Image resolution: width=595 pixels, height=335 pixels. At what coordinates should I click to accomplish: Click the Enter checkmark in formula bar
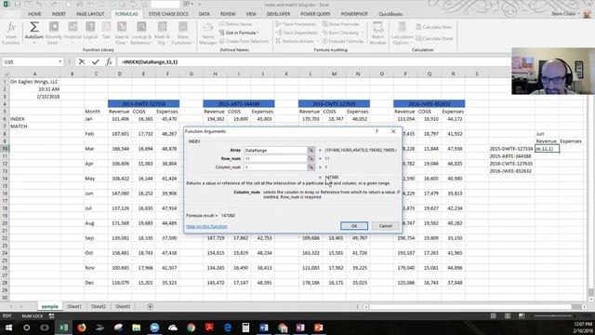[95, 62]
